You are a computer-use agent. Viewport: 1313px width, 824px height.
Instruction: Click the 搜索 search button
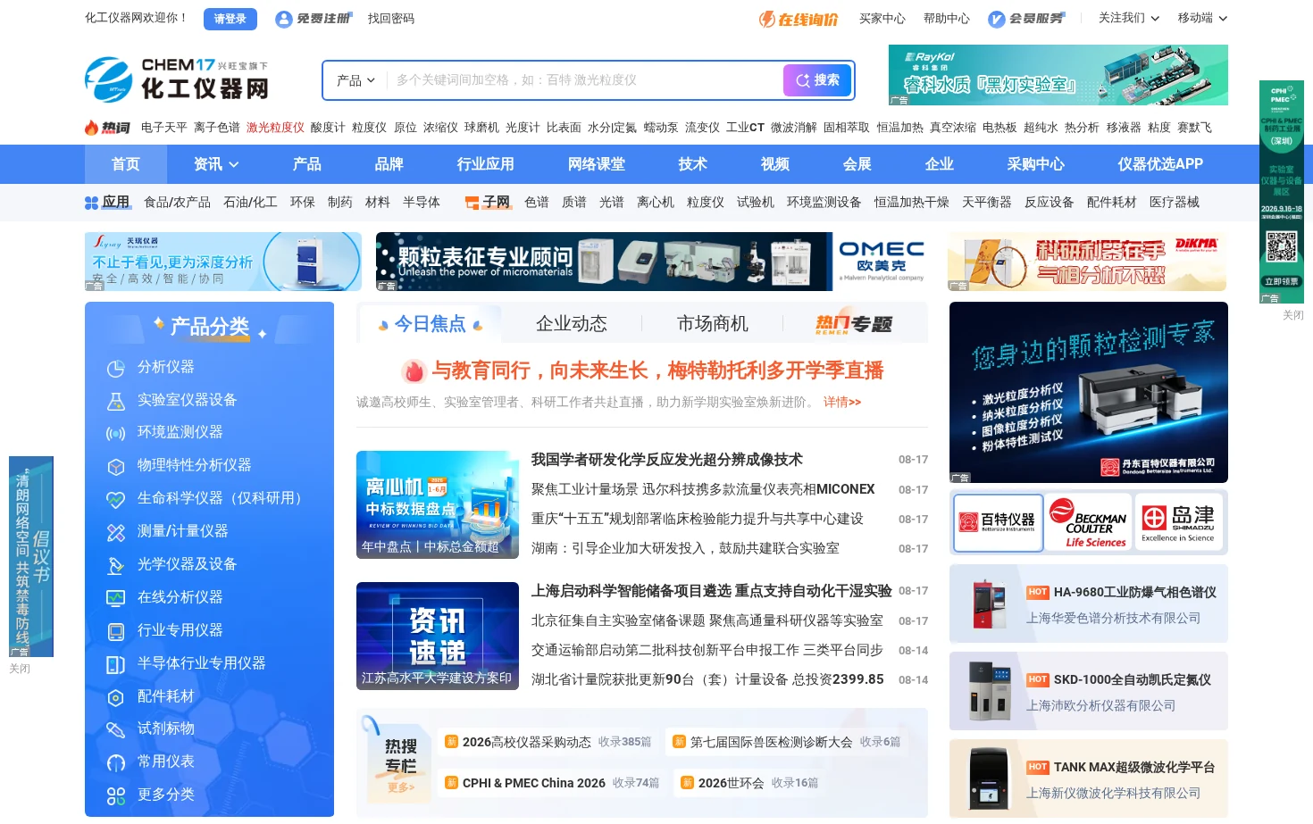coord(817,80)
